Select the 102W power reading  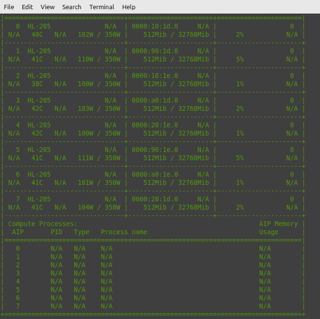pyautogui.click(x=86, y=35)
